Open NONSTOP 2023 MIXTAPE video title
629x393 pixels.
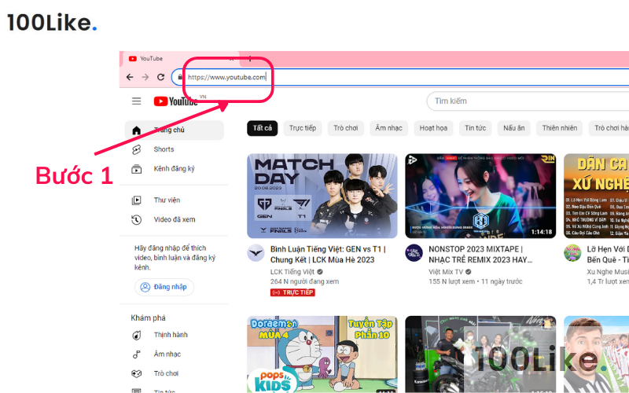[480, 255]
